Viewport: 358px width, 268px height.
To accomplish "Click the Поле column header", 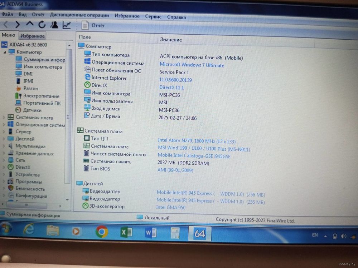I will pyautogui.click(x=85, y=37).
